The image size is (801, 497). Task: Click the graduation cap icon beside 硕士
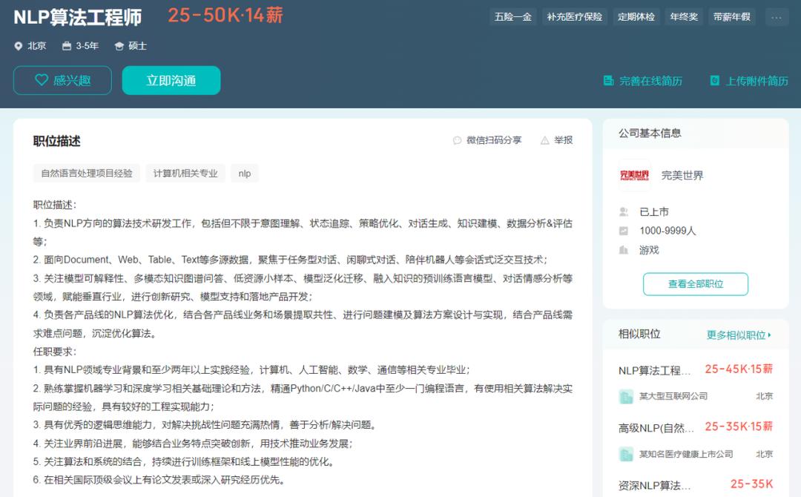tap(119, 46)
